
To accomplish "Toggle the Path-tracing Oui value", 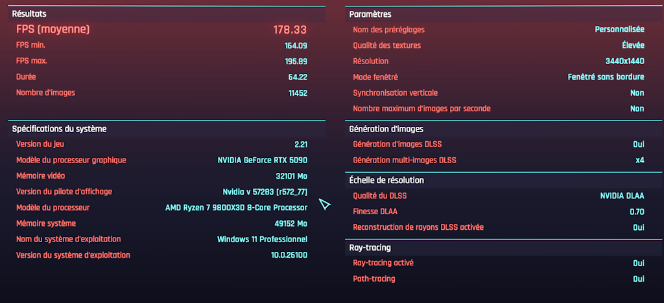I will 638,278.
